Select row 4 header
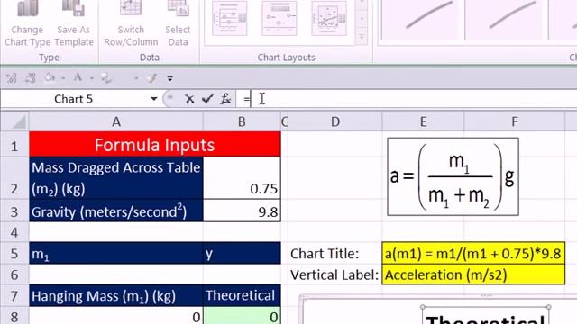This screenshot has width=577, height=324. click(x=14, y=232)
